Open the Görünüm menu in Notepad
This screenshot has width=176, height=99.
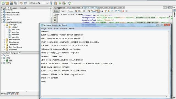click(x=64, y=29)
